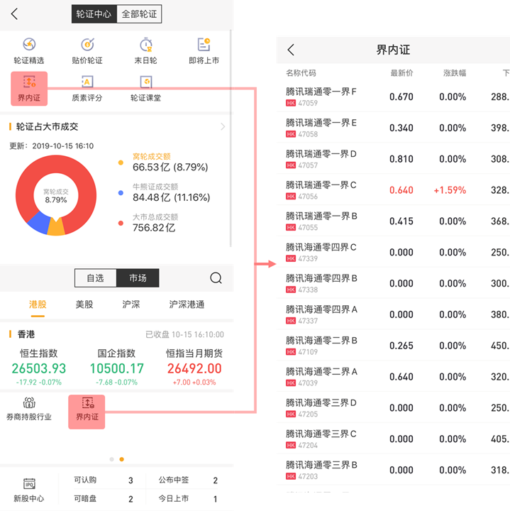Screen dimensions: 510x511
Task: Select the 市场 segment
Action: tap(138, 278)
